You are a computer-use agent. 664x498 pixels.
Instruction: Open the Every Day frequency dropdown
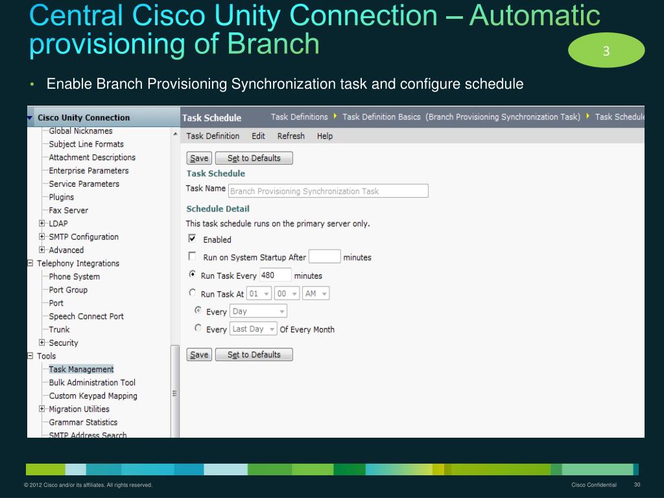click(258, 311)
